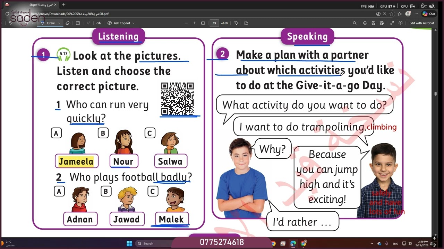Click the speech bubble 'Why?'
Viewport: 444px width, 249px height.
273,149
